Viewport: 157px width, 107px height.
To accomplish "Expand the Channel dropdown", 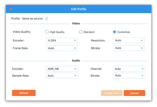I will pos(129,69).
